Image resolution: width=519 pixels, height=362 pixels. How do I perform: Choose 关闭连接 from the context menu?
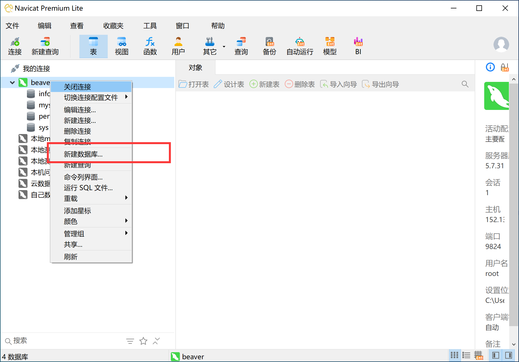[x=91, y=87]
